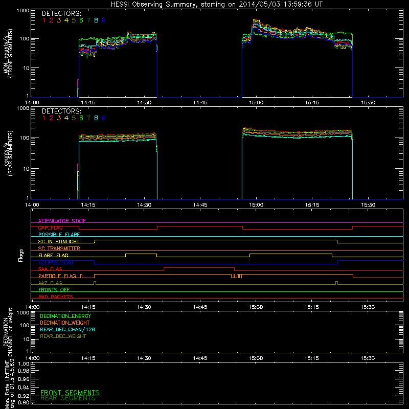The width and height of the screenshot is (409, 409).
Task: Click the 1.00 y-tick on livetime panel
Action: click(x=24, y=364)
